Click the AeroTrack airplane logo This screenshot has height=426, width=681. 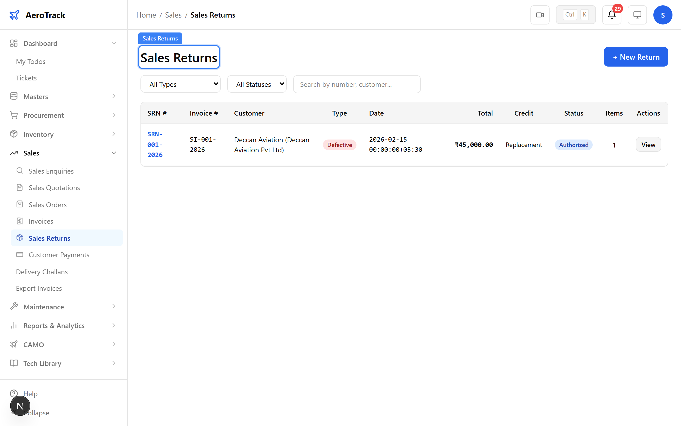point(14,15)
